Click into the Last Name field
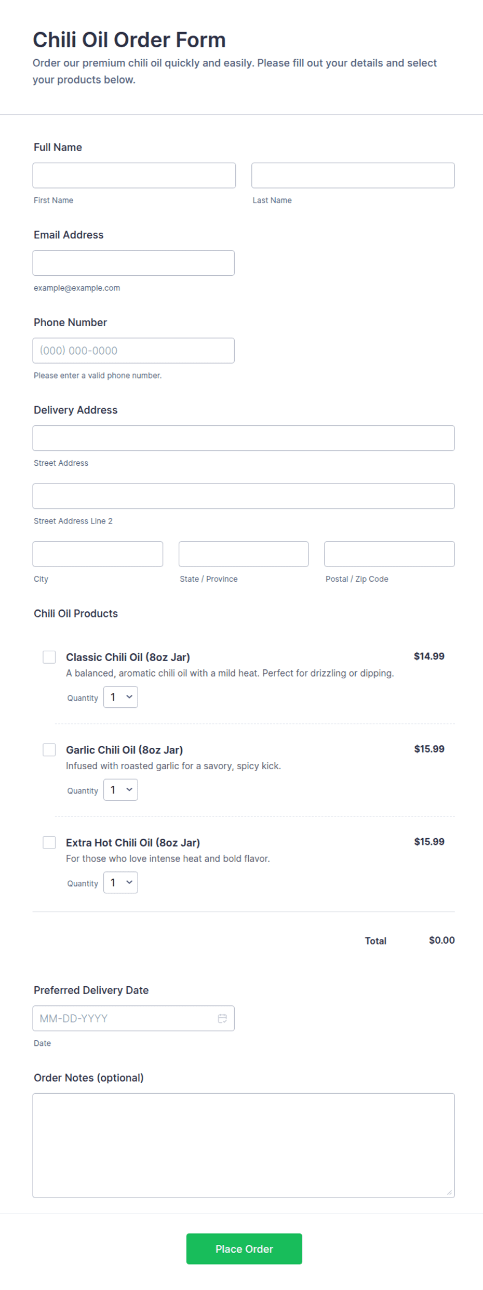This screenshot has width=483, height=1290. pos(353,176)
